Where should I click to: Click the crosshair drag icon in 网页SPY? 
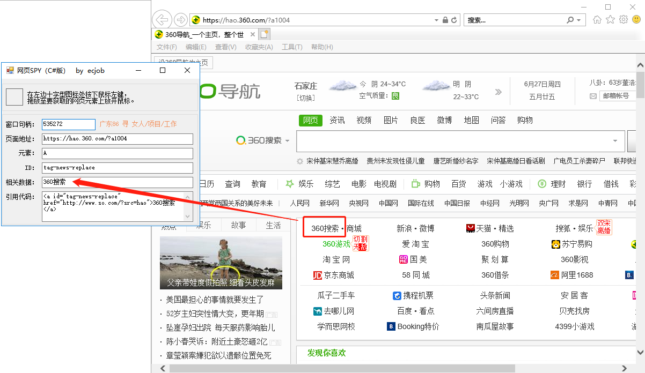(x=14, y=97)
